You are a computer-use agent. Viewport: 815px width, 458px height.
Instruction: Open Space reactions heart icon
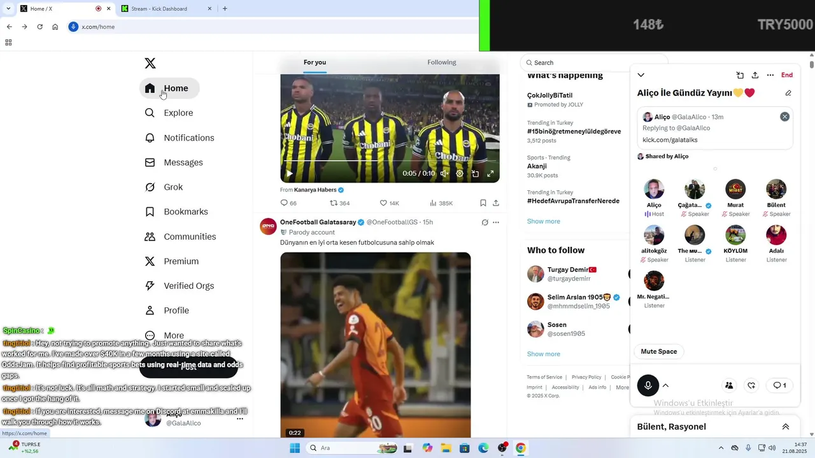(751, 385)
